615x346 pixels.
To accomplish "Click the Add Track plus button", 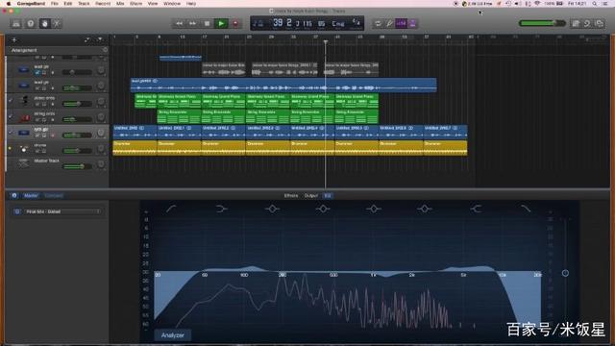I will (14, 39).
